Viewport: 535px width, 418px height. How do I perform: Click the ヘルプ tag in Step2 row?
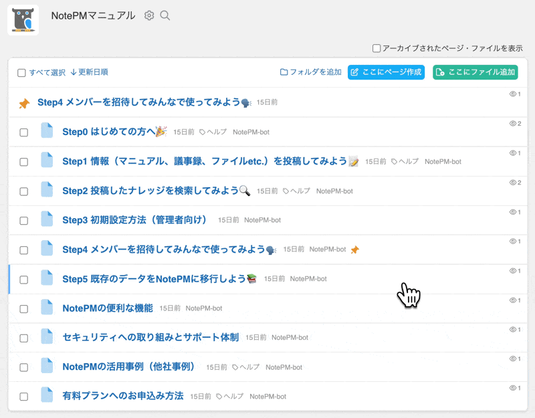coord(296,191)
